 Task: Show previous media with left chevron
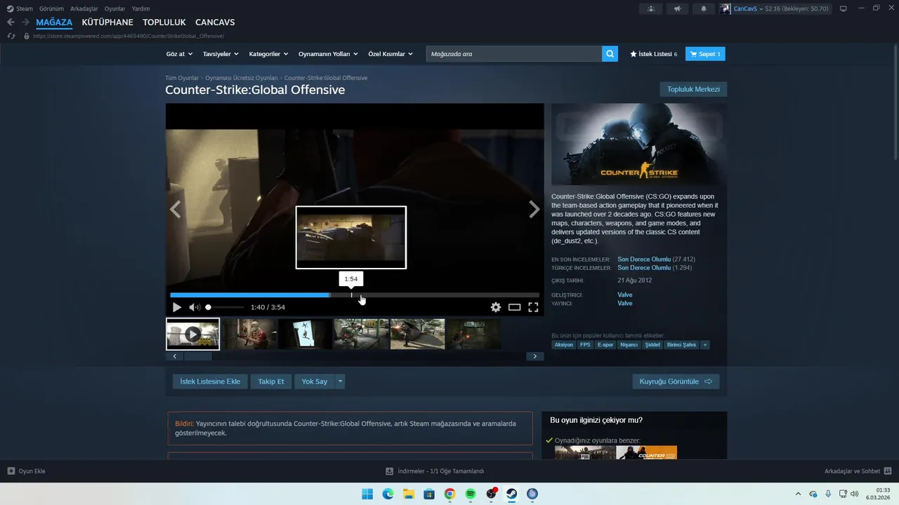pyautogui.click(x=176, y=209)
